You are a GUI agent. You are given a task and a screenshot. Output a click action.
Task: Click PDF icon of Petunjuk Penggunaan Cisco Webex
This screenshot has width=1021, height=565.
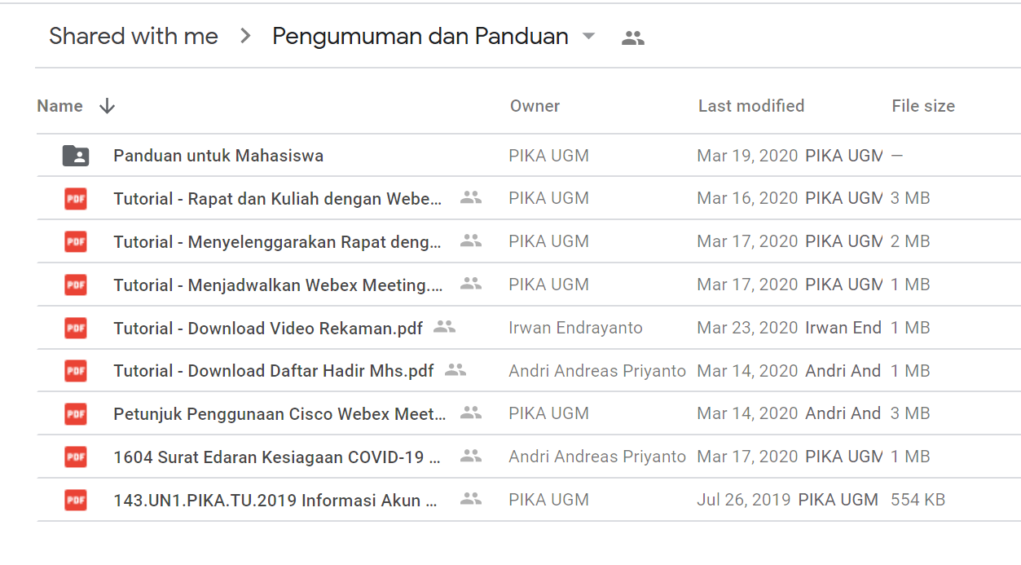pos(76,413)
